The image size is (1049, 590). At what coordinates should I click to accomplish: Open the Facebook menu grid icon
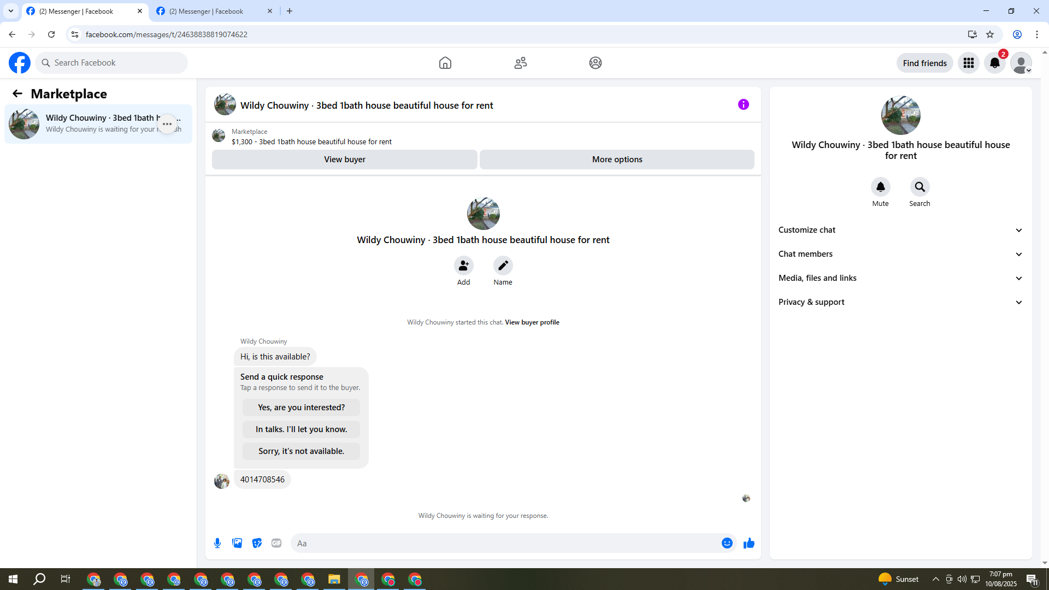[x=968, y=63]
